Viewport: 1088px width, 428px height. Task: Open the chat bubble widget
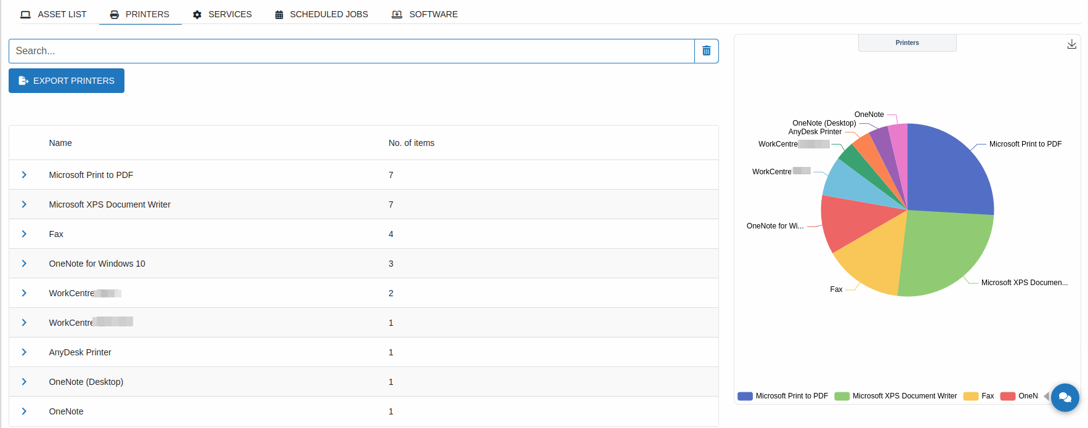pyautogui.click(x=1065, y=397)
